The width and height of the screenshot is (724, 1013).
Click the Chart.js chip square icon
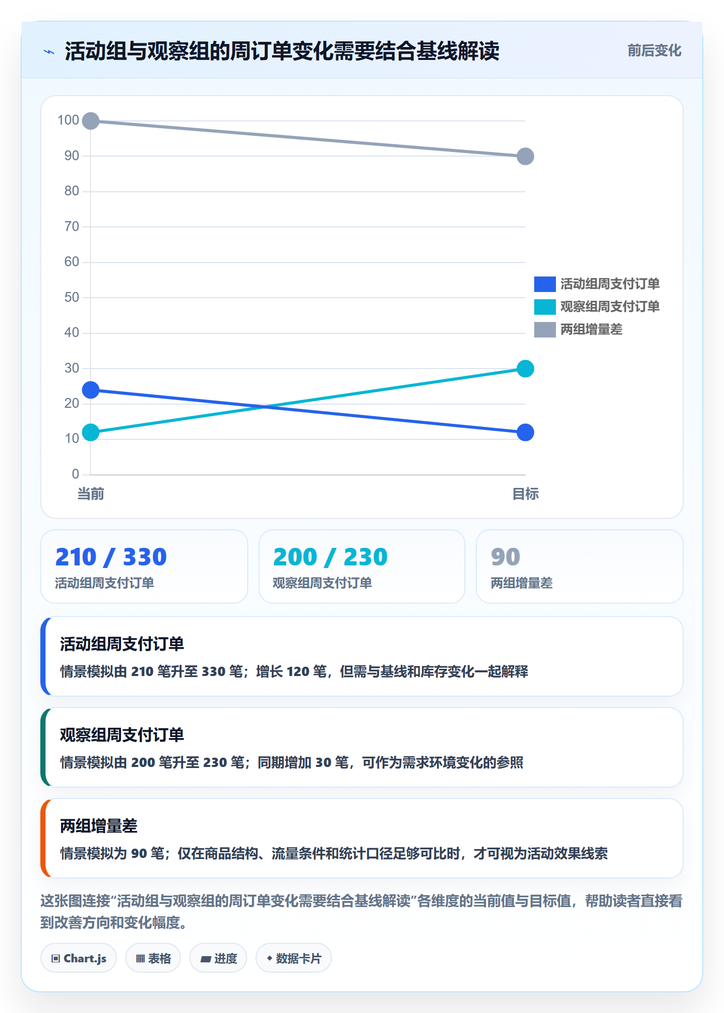tap(56, 959)
